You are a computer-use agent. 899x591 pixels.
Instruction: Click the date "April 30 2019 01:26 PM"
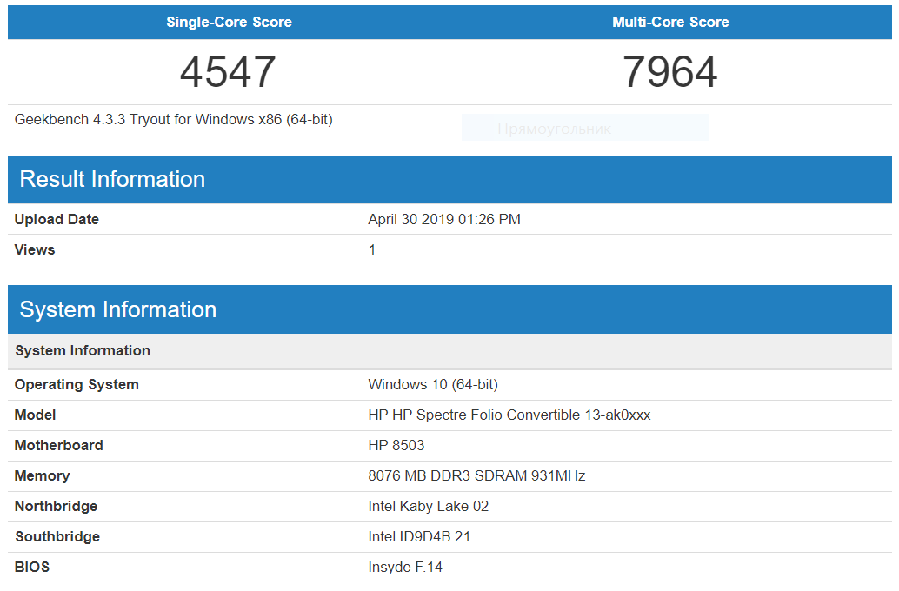tap(444, 220)
